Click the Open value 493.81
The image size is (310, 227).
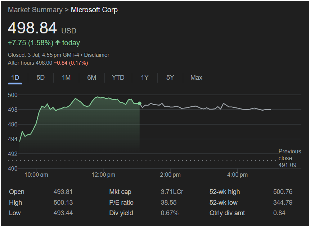coord(63,192)
